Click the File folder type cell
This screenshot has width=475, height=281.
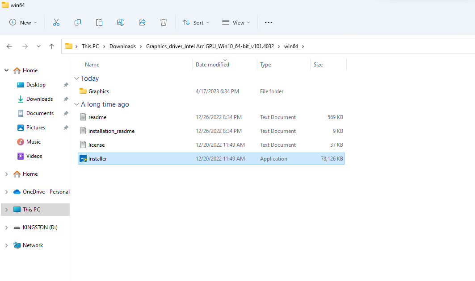271,91
